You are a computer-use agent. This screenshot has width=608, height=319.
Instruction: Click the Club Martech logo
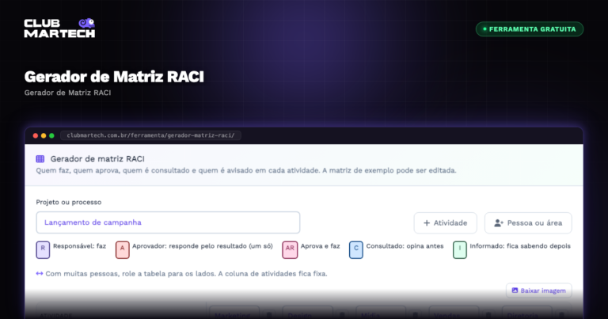pos(59,28)
